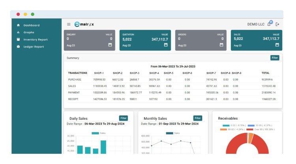296x164 pixels.
Task: Select the SALES row label
Action: (72, 86)
